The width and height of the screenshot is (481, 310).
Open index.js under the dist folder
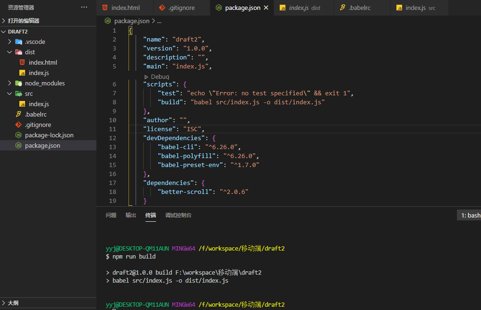coord(39,73)
